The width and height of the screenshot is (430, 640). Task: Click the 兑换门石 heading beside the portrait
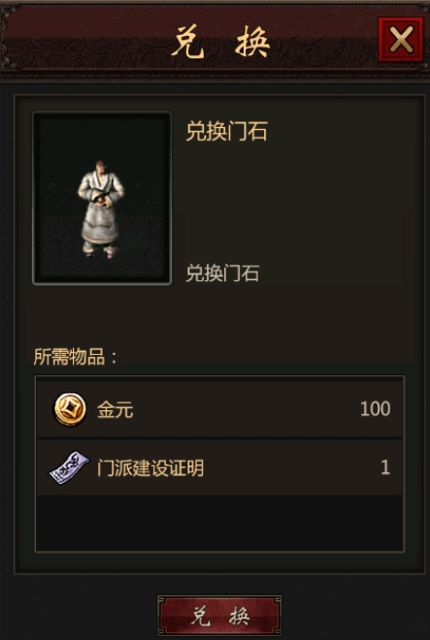click(x=227, y=132)
